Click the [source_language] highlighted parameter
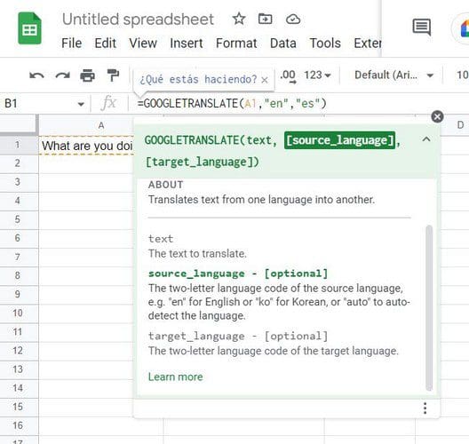Screen dimensions: 469x444 [339, 140]
